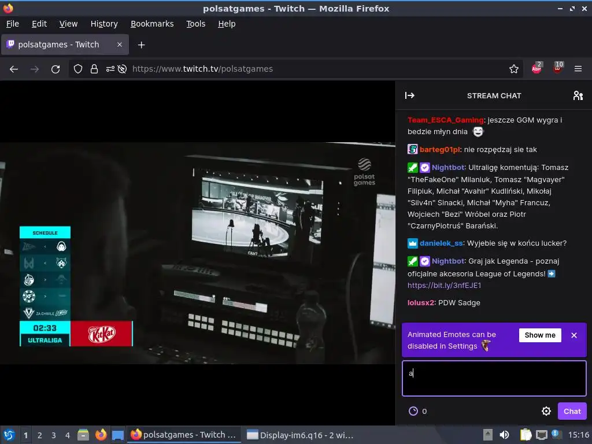The width and height of the screenshot is (592, 444).
Task: Focus the chat message input box
Action: (x=494, y=378)
